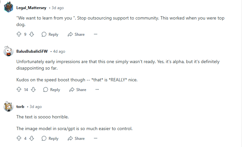Downvote torb's comment
This screenshot has width=245, height=147.
(x=32, y=139)
